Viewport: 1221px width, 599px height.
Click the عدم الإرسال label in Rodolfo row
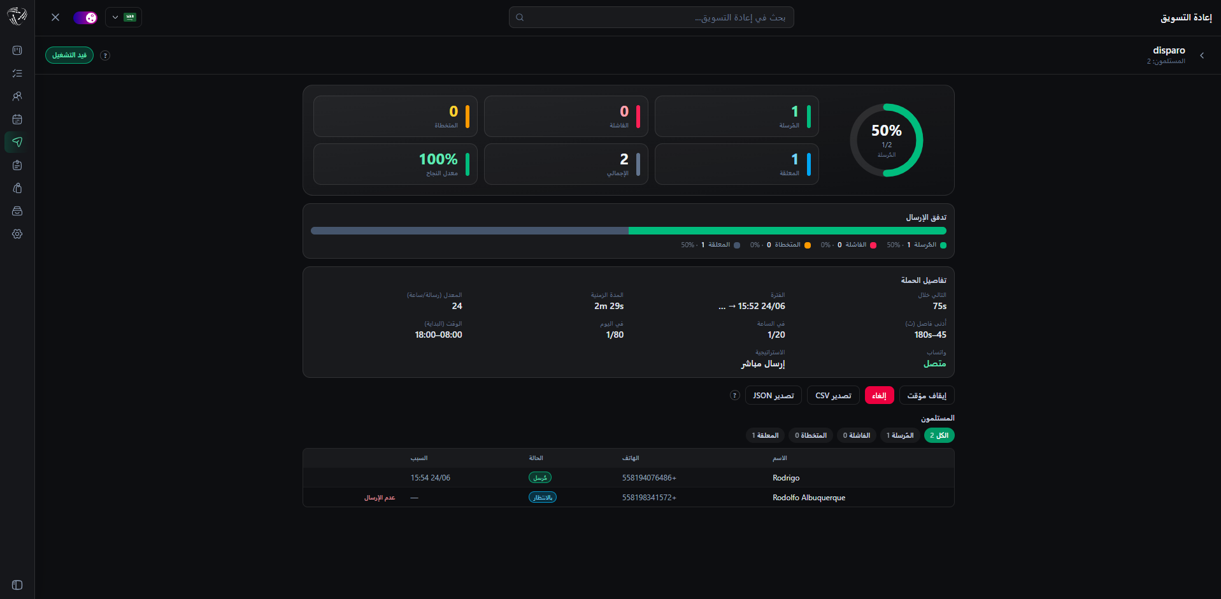point(380,498)
